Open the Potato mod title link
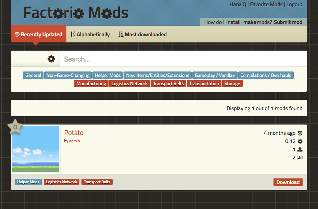 pos(74,133)
